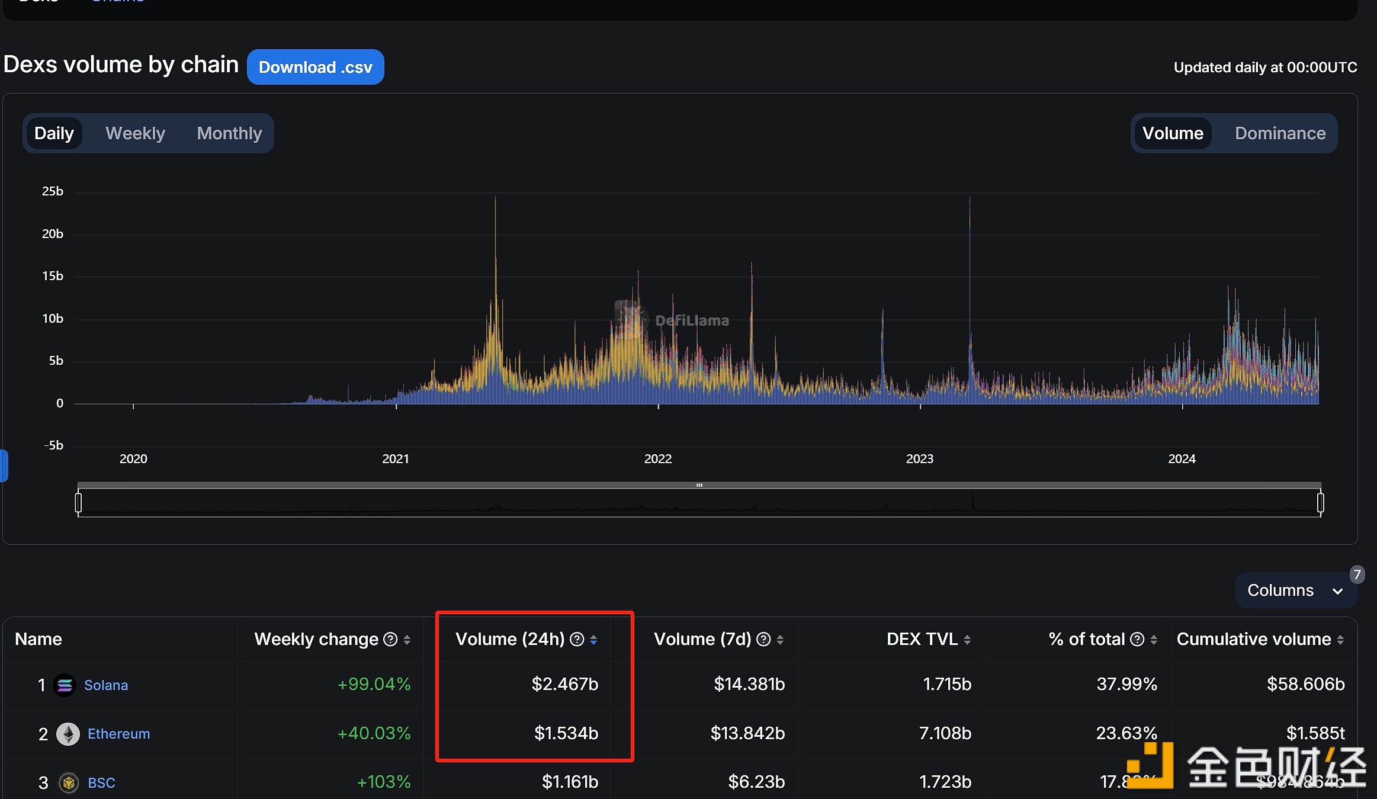Click the columns count badge 7

coord(1357,575)
